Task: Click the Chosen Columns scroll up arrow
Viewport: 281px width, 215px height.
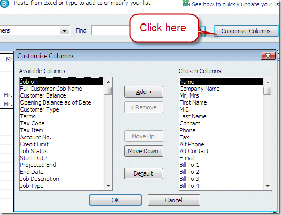Action: [268, 82]
